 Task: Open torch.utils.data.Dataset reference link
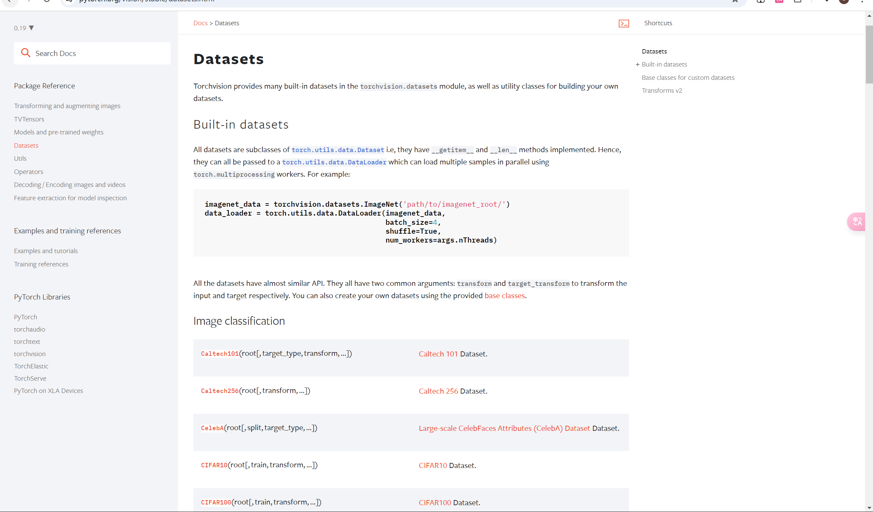click(338, 150)
